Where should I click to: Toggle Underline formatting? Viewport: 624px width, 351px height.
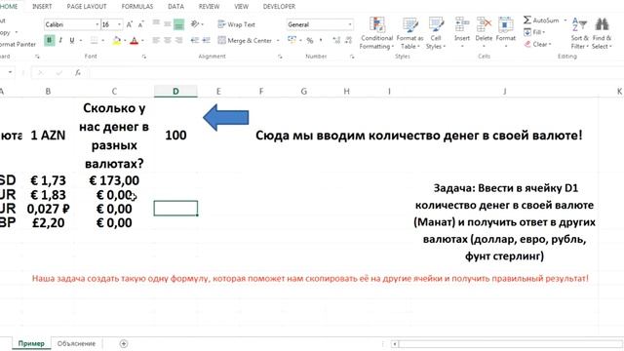tap(71, 40)
